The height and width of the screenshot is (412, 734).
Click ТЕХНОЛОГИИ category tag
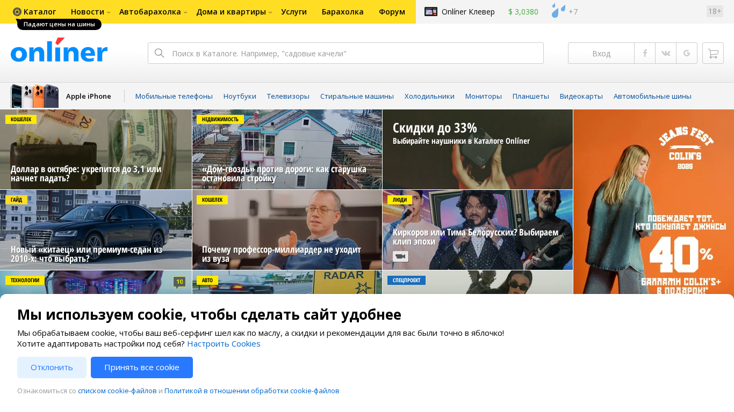point(25,280)
